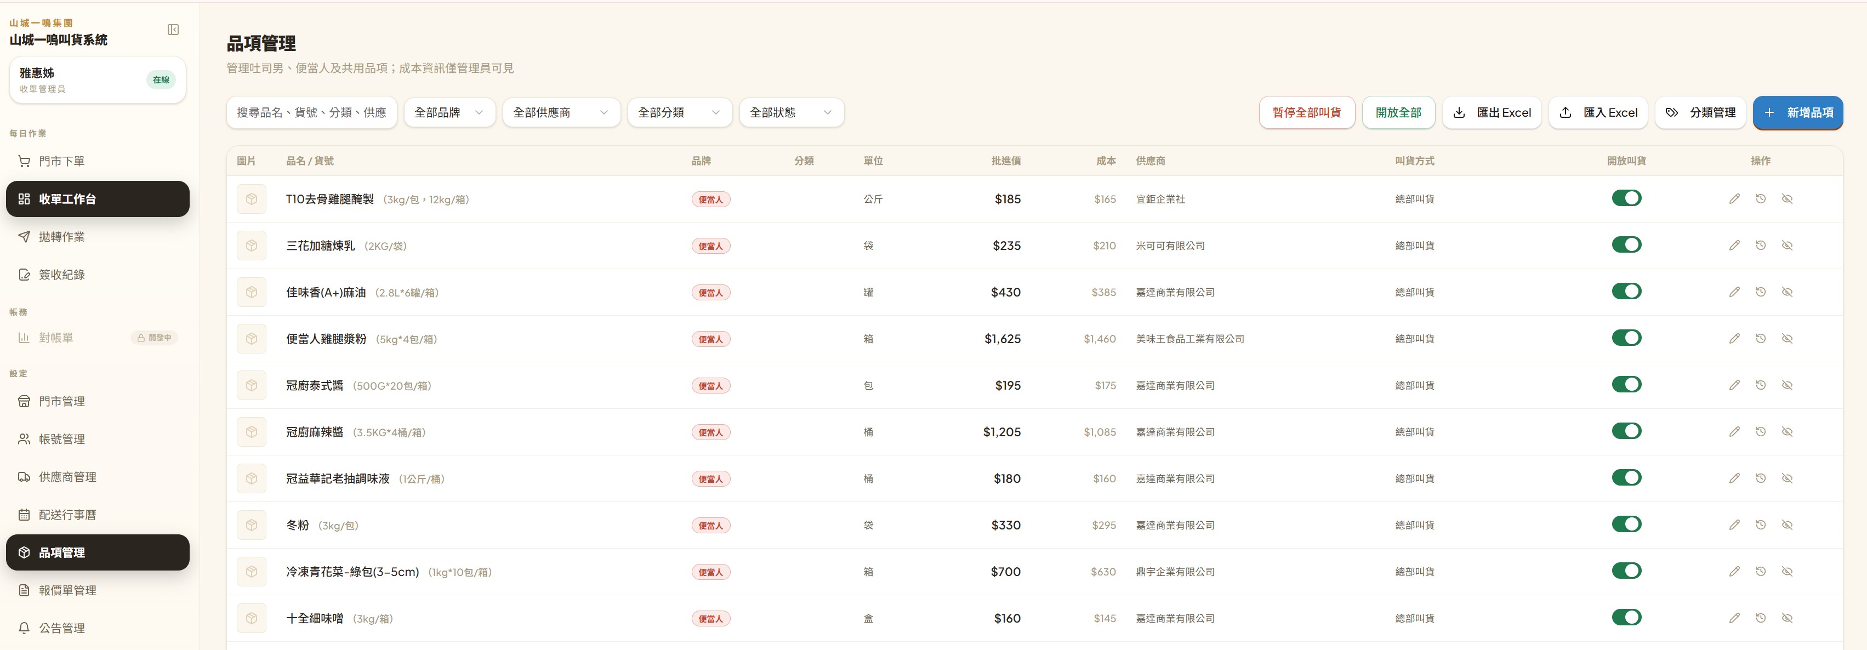Screen dimensions: 1867x650
Task: View history for 便當人雞腿漿粉
Action: pos(1761,338)
